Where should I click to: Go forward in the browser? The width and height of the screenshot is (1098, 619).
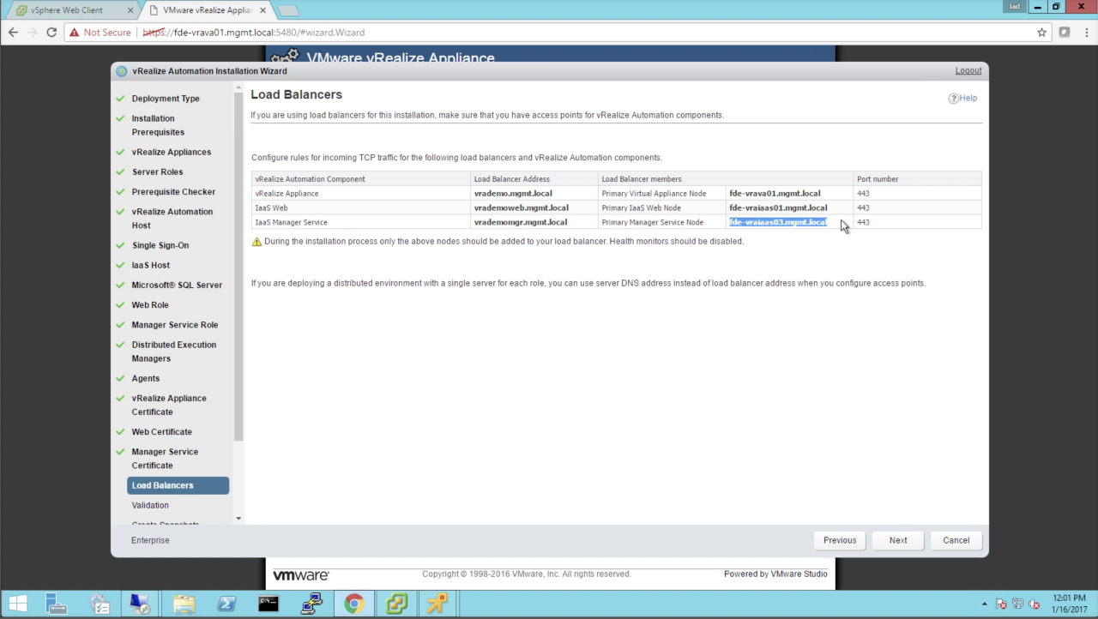[x=33, y=33]
